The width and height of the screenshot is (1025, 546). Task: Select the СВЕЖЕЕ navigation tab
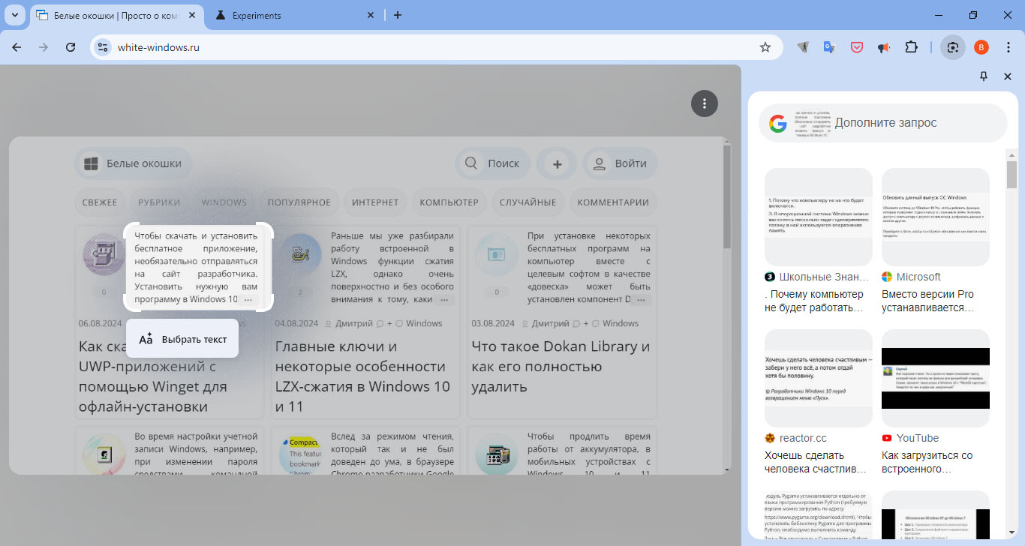(100, 202)
